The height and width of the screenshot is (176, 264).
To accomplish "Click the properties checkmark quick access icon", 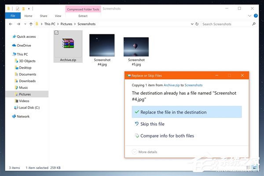I will [17, 9].
